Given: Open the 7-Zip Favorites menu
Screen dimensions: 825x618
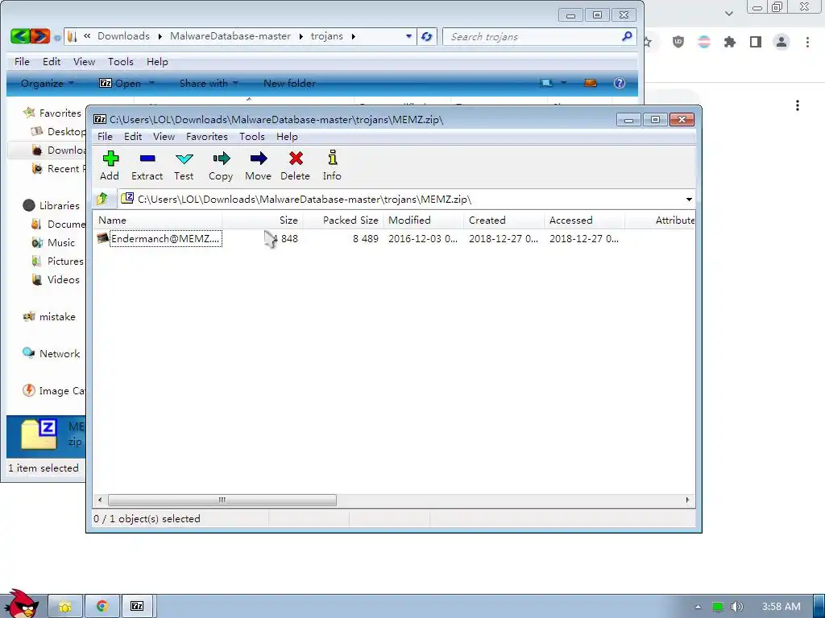Looking at the screenshot, I should click(207, 137).
